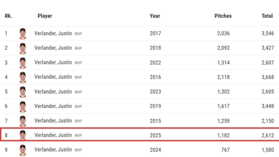Sort table by the Rk. column header
The width and height of the screenshot is (279, 157).
tap(8, 16)
